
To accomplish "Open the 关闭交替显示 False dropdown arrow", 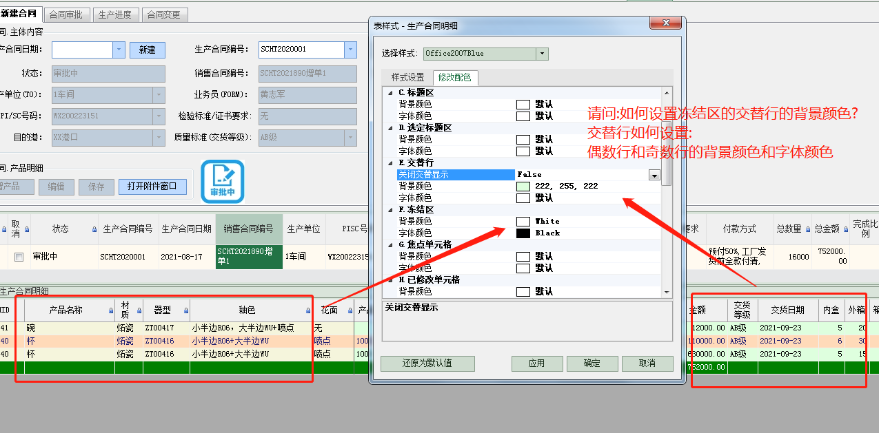I will (x=654, y=175).
